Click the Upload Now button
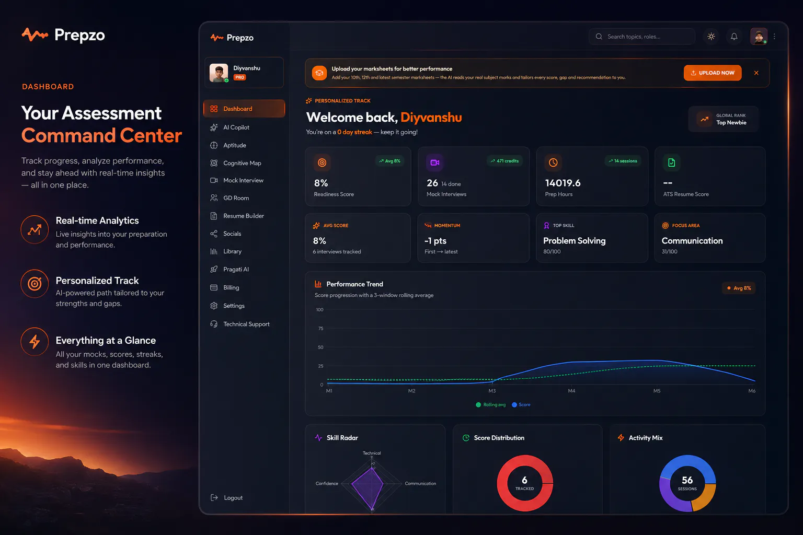 tap(713, 73)
